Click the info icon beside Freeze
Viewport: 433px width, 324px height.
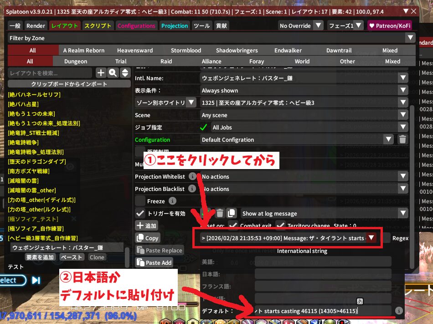pyautogui.click(x=172, y=201)
